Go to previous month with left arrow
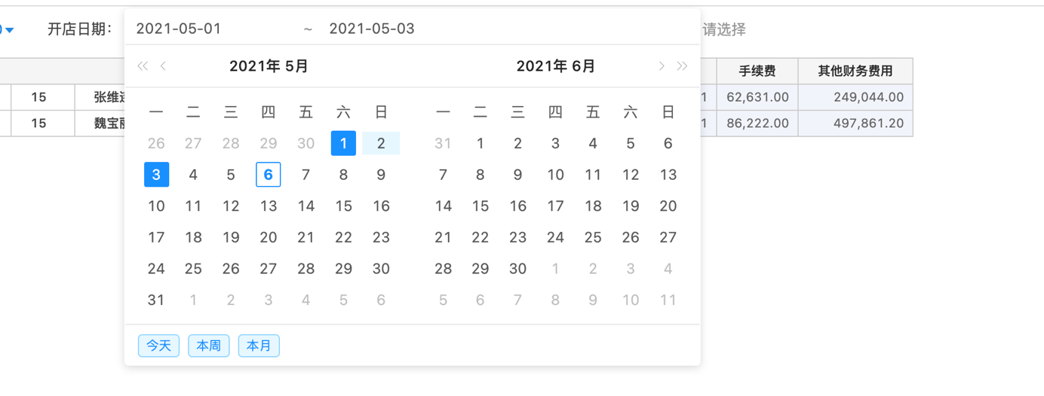This screenshot has height=396, width=1044. coord(163,66)
